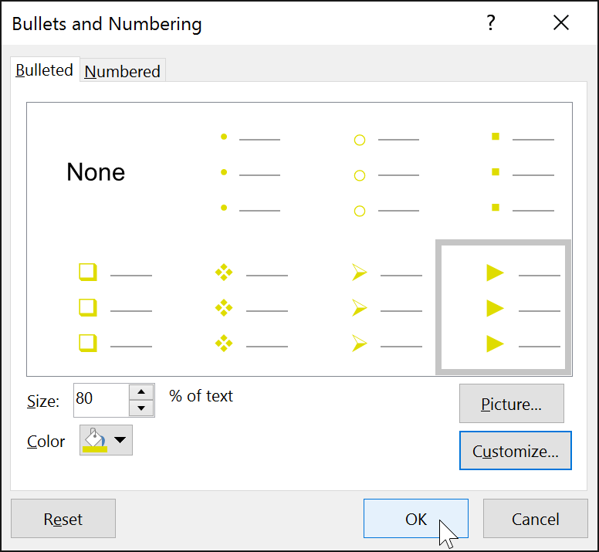Open the Color dropdown arrow
This screenshot has height=552, width=599.
click(120, 440)
